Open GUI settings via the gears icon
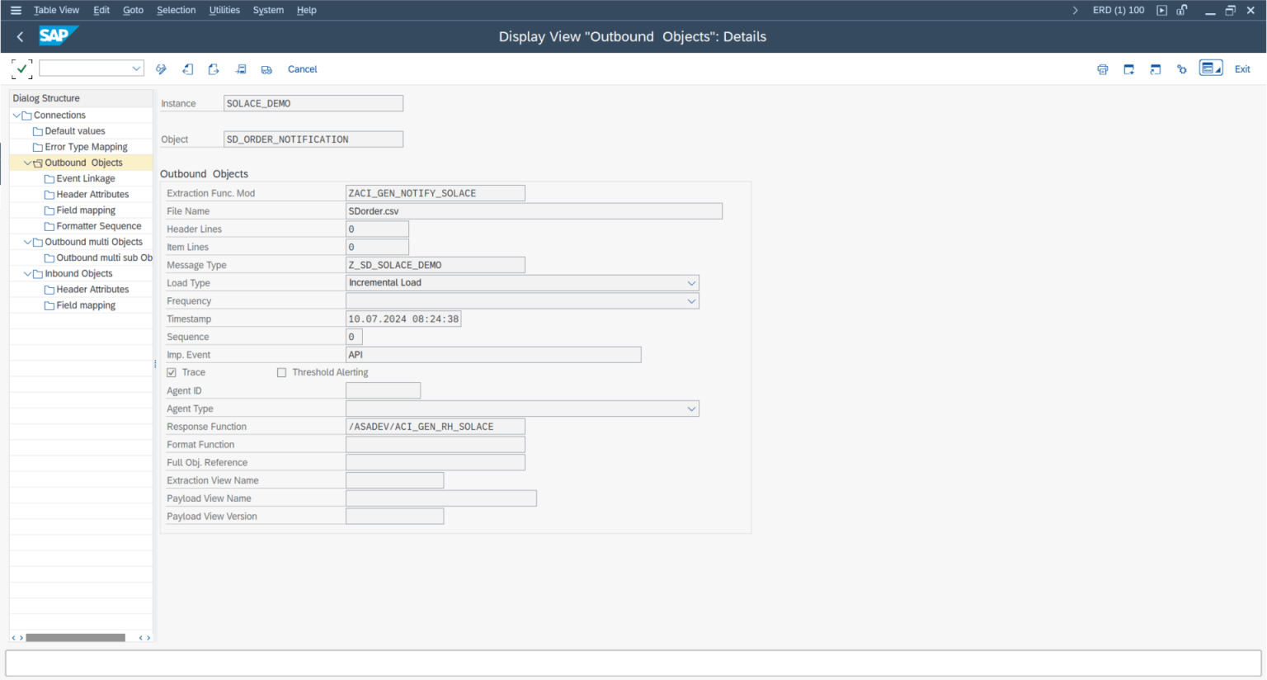The image size is (1267, 680). (x=1182, y=68)
